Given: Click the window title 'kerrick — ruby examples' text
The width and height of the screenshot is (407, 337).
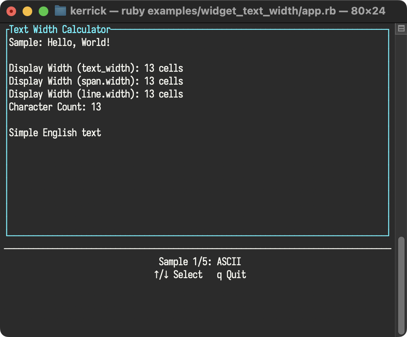Looking at the screenshot, I should (228, 11).
